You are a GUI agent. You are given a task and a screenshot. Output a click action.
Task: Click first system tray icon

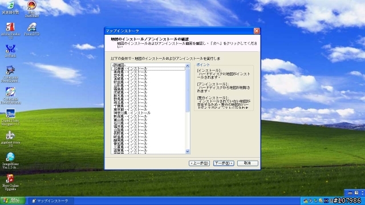click(306, 200)
